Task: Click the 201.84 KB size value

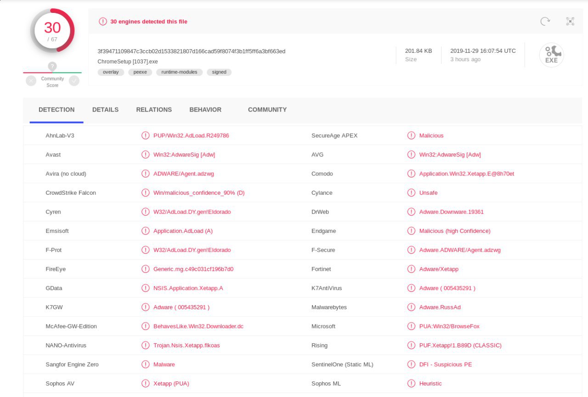Action: tap(418, 51)
